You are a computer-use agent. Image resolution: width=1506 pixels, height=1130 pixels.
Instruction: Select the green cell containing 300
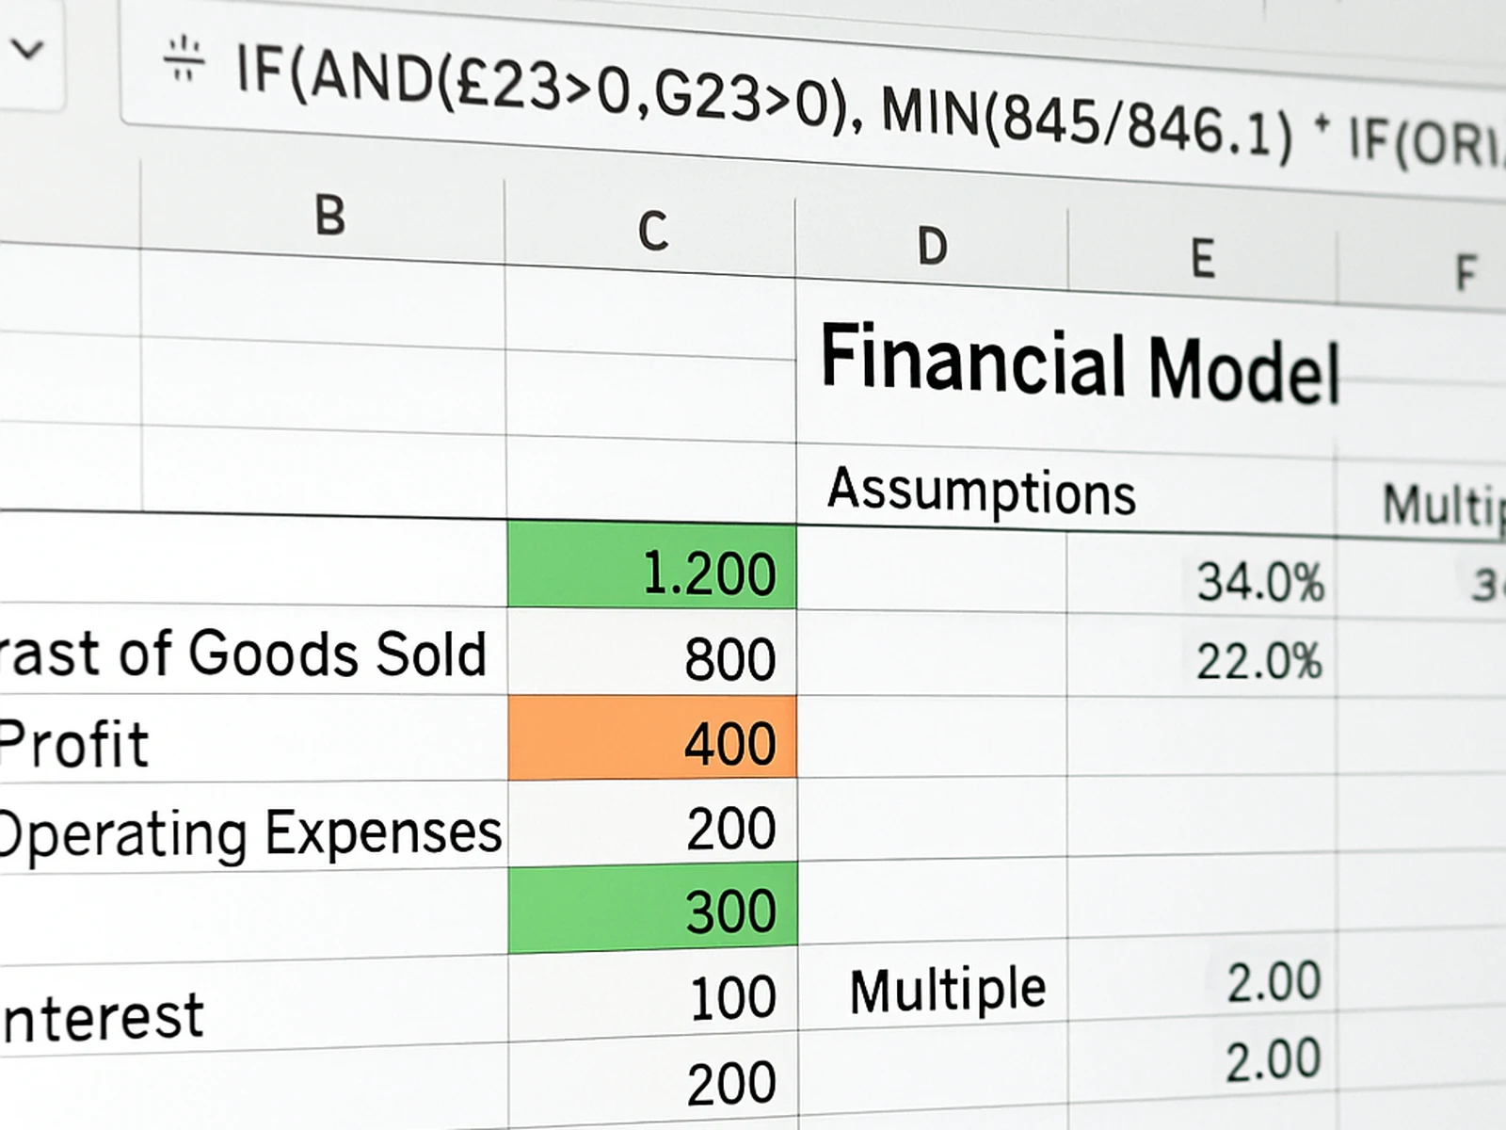coord(651,909)
